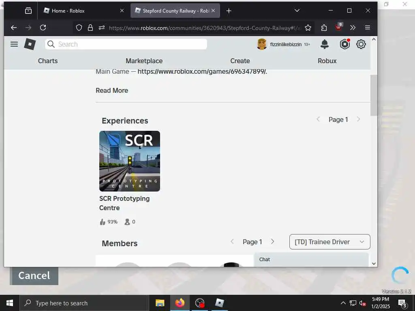Show more toolbar tools overflow chevrons
Image resolution: width=415 pixels, height=311 pixels.
click(x=353, y=28)
